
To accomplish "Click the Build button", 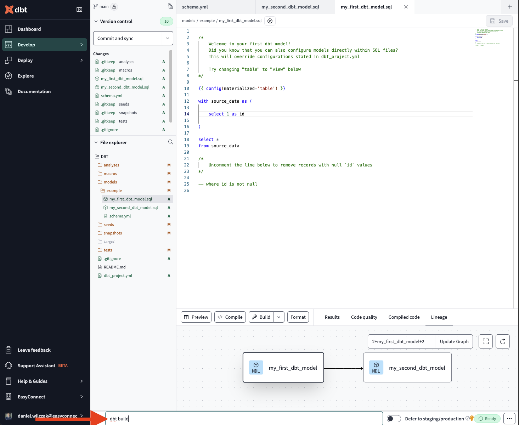I will tap(261, 317).
